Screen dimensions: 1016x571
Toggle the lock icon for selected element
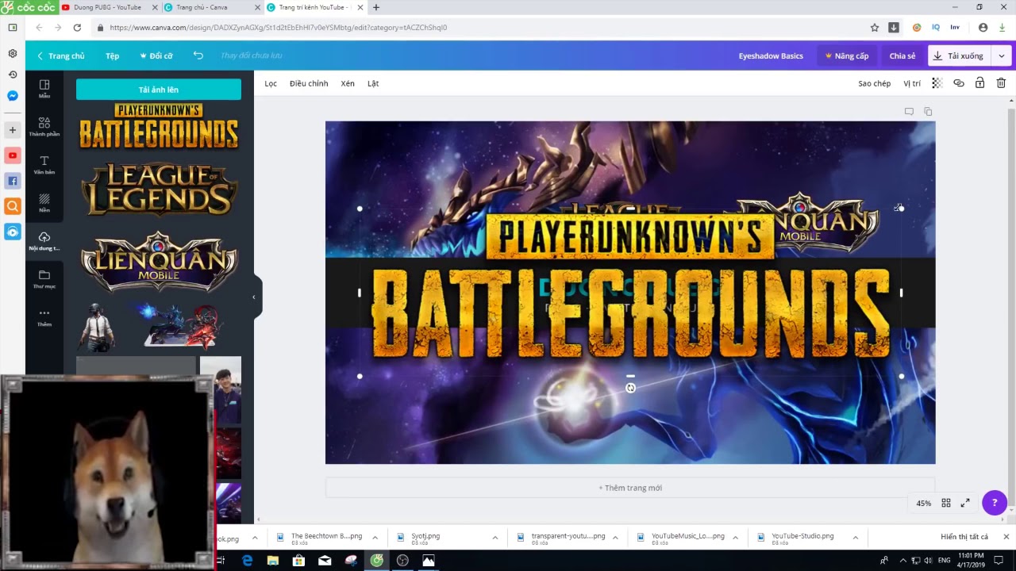pyautogui.click(x=979, y=82)
